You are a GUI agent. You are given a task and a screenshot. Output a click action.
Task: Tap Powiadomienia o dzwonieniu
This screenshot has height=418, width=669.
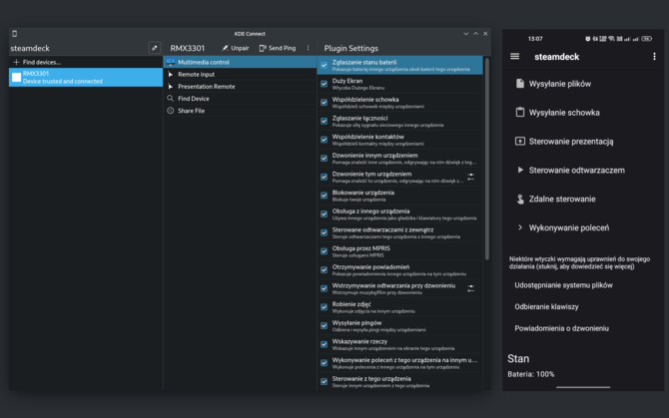point(561,328)
